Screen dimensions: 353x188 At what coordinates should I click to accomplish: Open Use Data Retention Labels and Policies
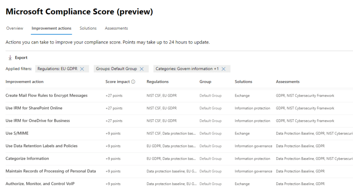pyautogui.click(x=41, y=146)
